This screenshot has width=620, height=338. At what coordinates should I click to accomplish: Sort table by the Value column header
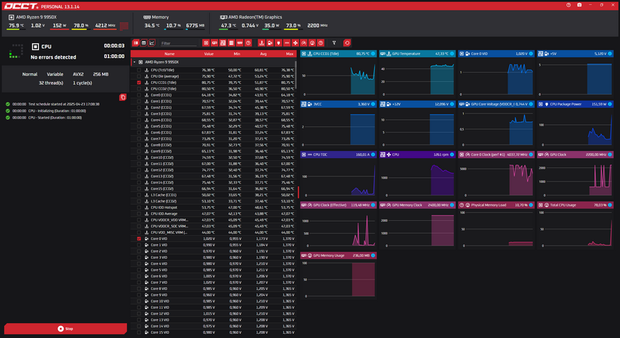pyautogui.click(x=209, y=54)
